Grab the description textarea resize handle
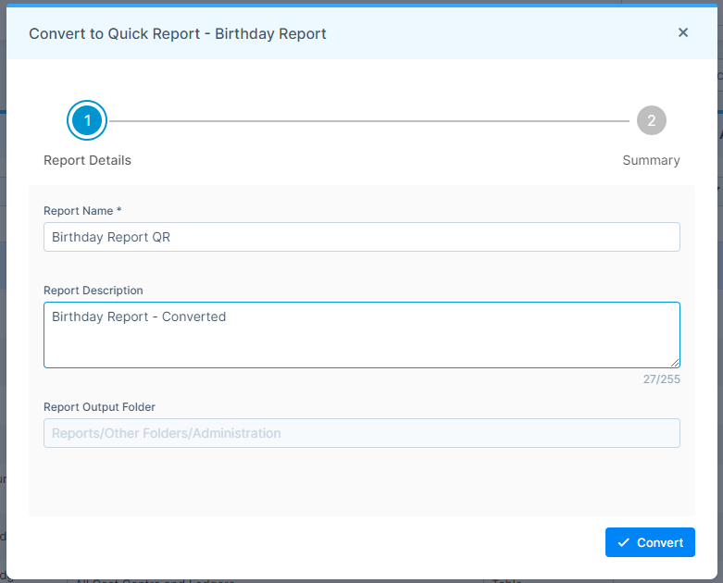This screenshot has height=583, width=723. click(675, 363)
